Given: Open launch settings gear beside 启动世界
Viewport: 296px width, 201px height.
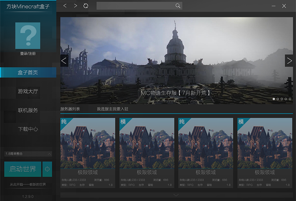Looking at the screenshot, I should pos(47,169).
